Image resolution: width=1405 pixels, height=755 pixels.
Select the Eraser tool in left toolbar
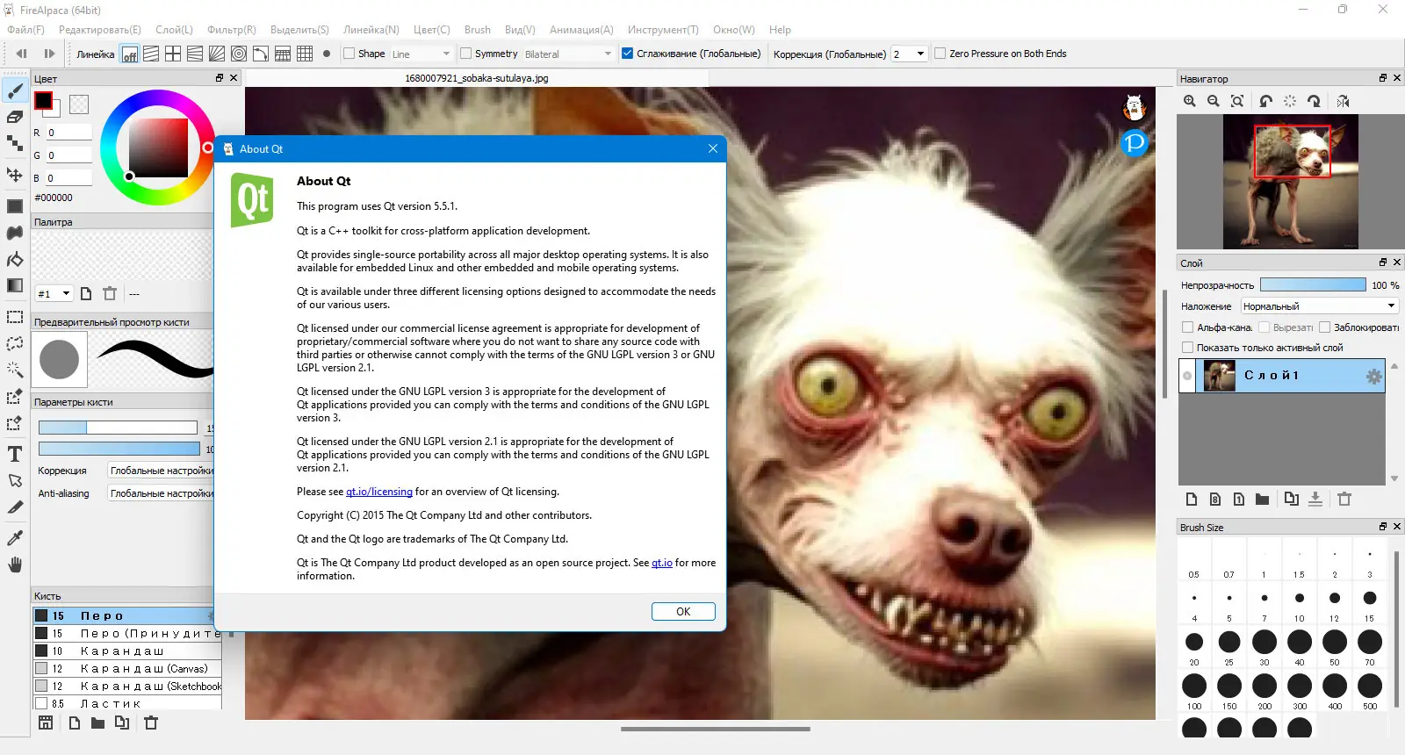point(15,117)
